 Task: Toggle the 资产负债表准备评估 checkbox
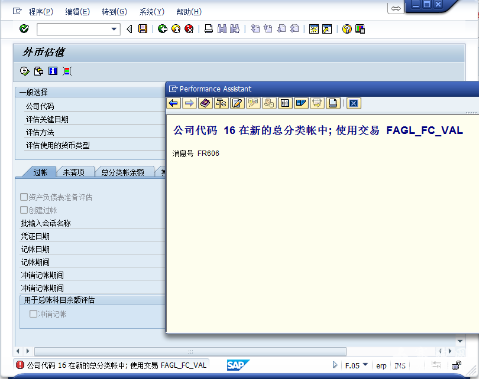coord(24,197)
